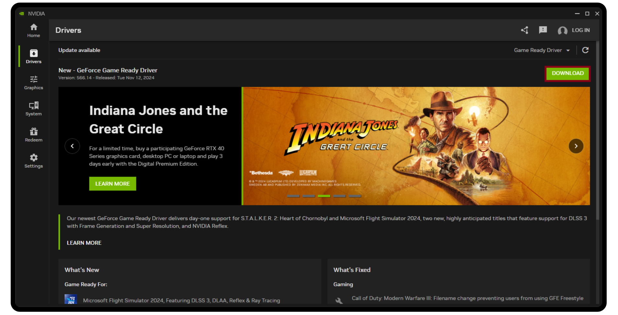
Task: Click the 'What's Fixed' heading
Action: [x=352, y=270]
